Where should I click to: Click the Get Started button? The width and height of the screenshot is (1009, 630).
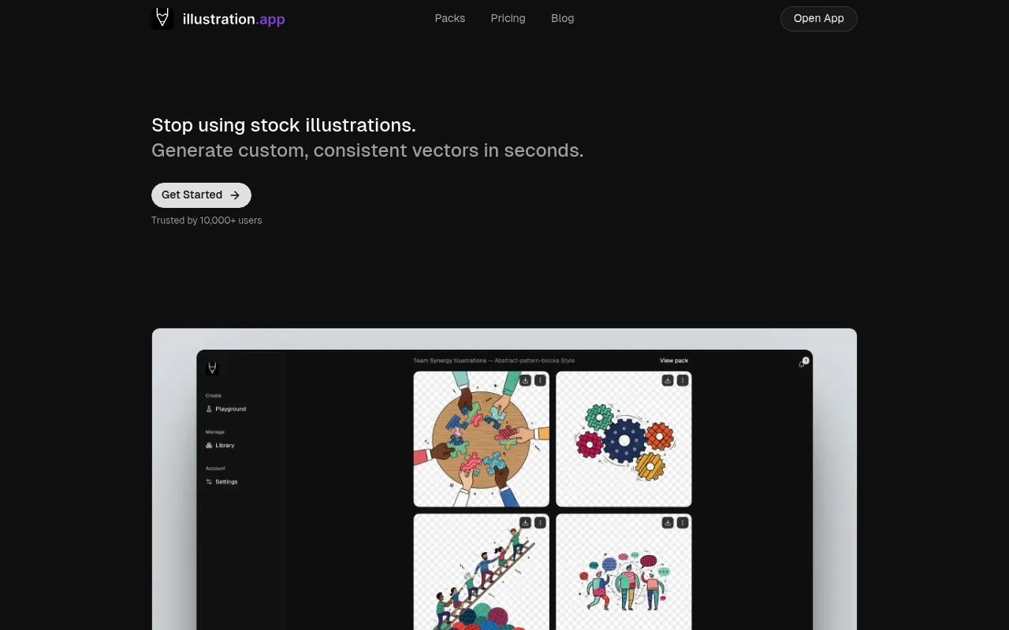201,195
